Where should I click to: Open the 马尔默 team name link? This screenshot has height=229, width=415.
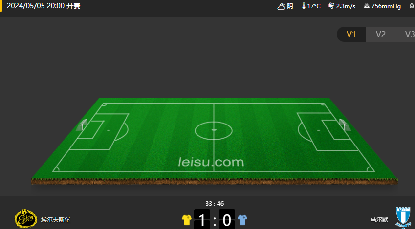[379, 220]
